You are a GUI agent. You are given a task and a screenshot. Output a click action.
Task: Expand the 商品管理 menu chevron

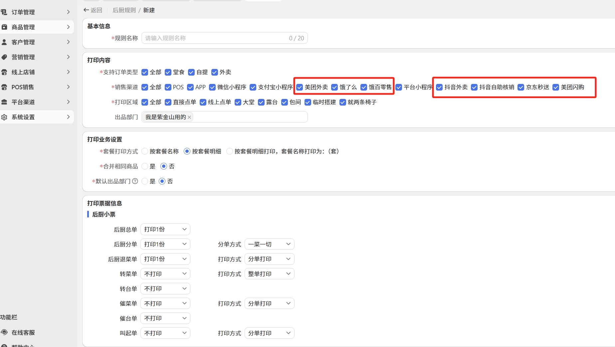pyautogui.click(x=68, y=27)
